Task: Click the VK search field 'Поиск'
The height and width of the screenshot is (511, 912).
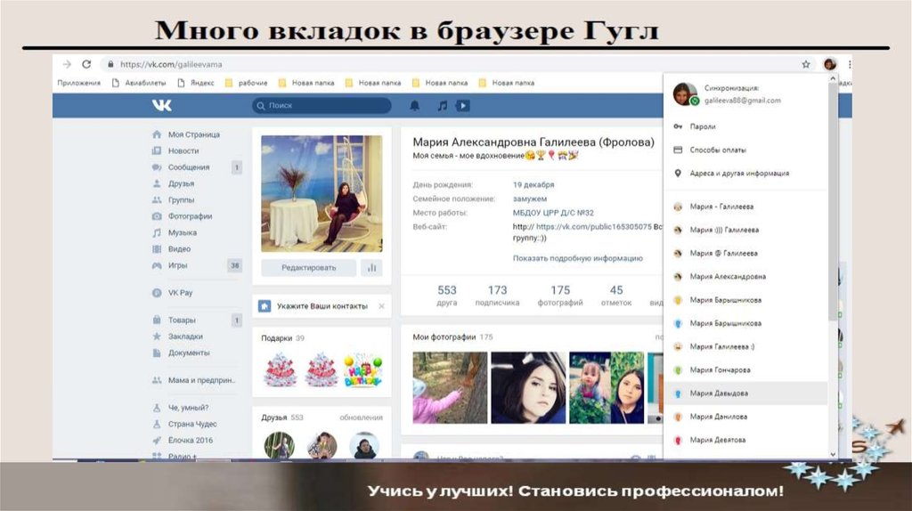Action: point(322,105)
